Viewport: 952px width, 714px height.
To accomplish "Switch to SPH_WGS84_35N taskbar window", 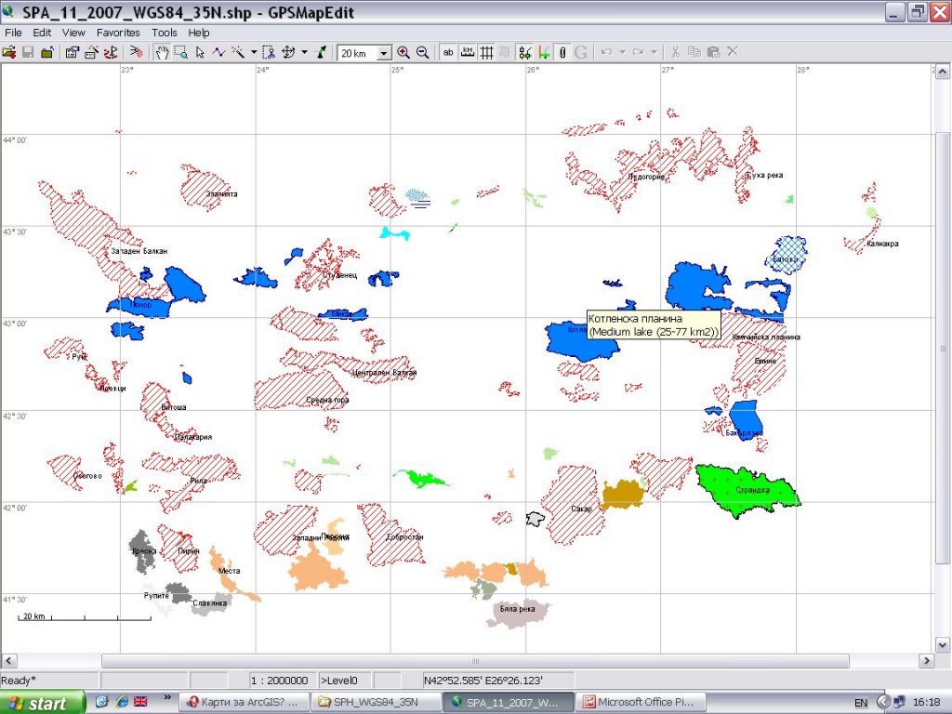I will 374,702.
